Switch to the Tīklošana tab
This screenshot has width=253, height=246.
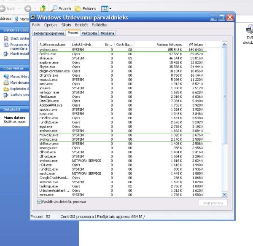(107, 33)
